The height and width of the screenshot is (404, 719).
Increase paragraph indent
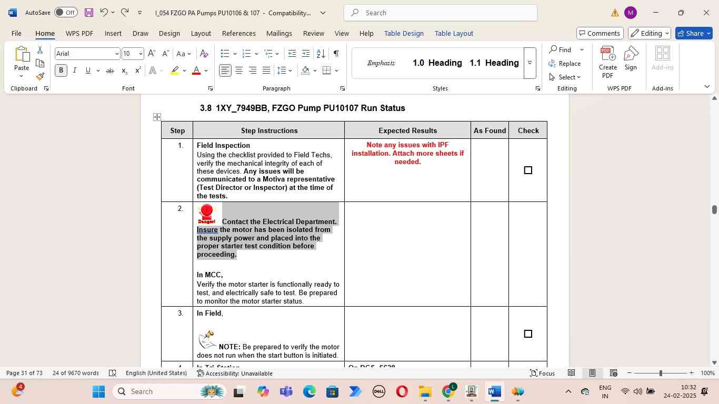point(306,54)
